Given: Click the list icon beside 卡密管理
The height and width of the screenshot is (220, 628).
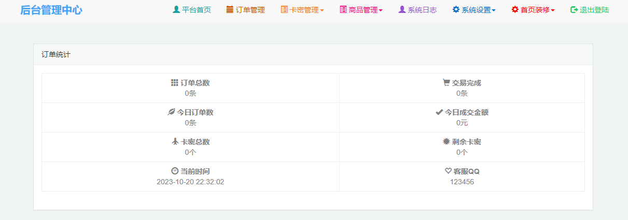Looking at the screenshot, I should click(x=284, y=9).
